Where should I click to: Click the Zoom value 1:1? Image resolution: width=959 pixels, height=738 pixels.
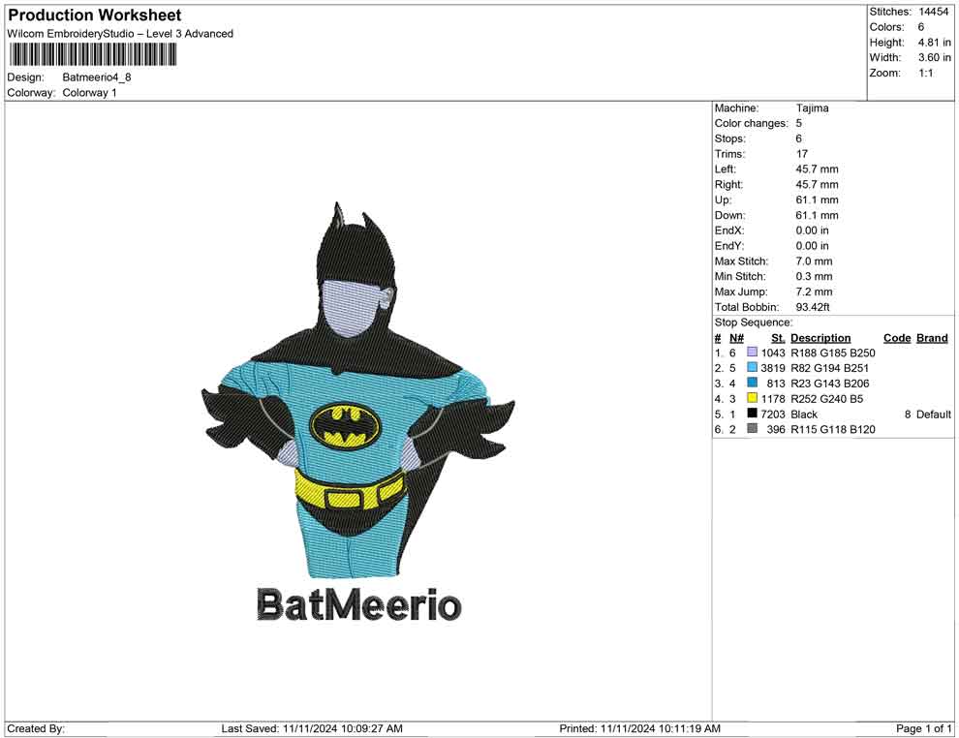pos(926,73)
